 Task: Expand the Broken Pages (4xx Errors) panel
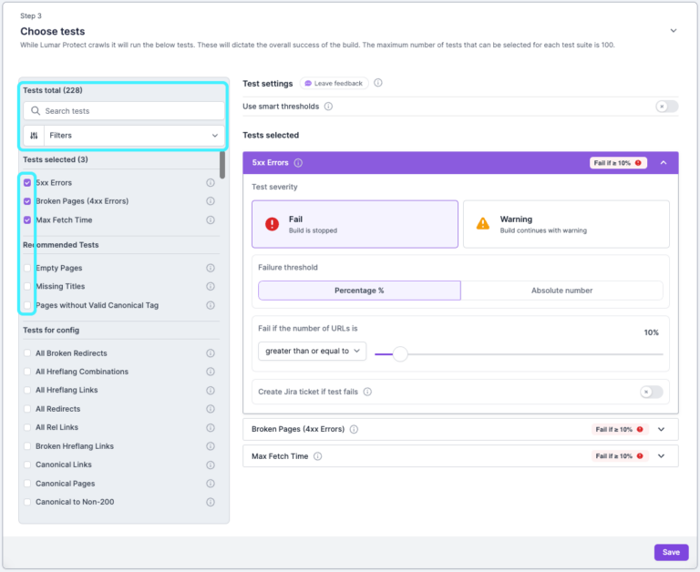coord(662,429)
